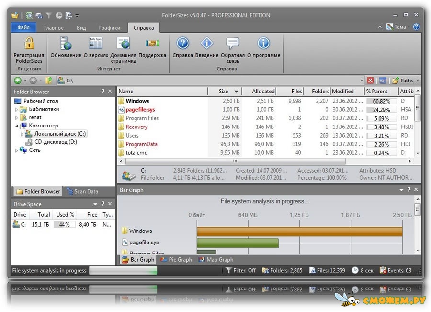Click Events: 63 status bar icon
Image resolution: width=431 pixels, height=312 pixels.
pyautogui.click(x=382, y=270)
